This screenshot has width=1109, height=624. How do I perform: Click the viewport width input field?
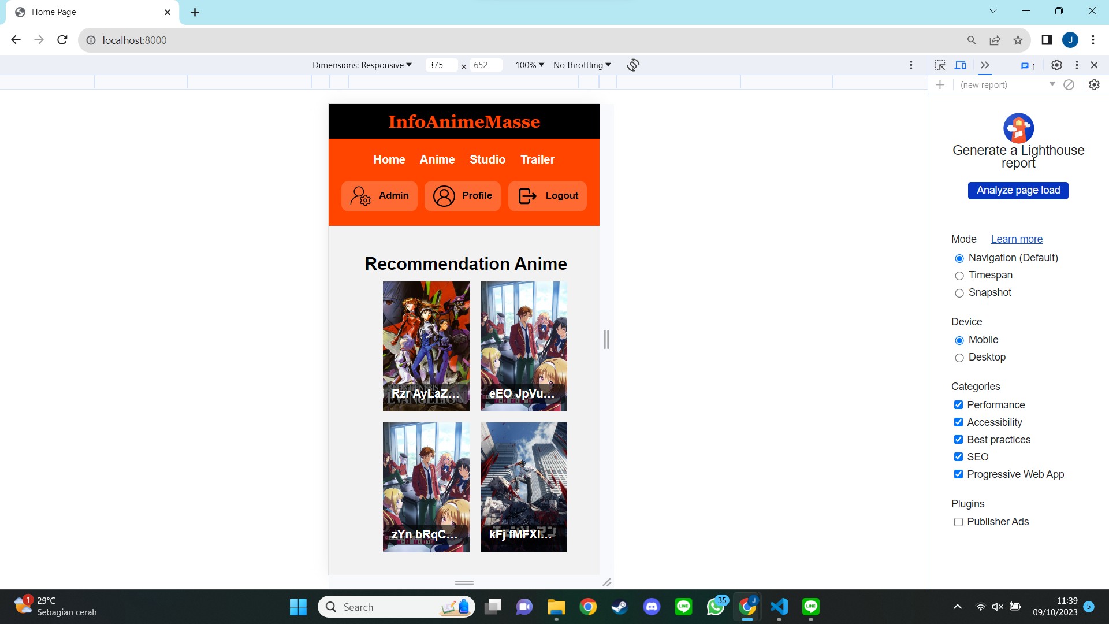[x=441, y=65]
